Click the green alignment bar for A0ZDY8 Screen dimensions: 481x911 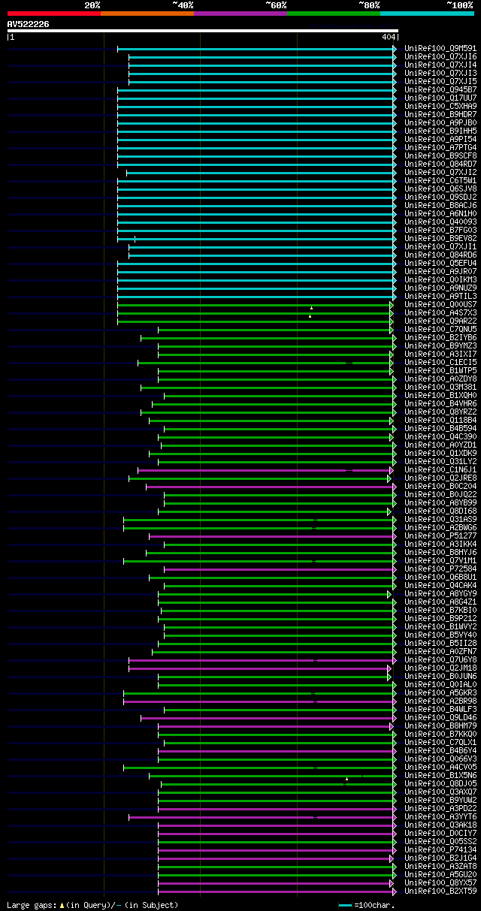277,379
